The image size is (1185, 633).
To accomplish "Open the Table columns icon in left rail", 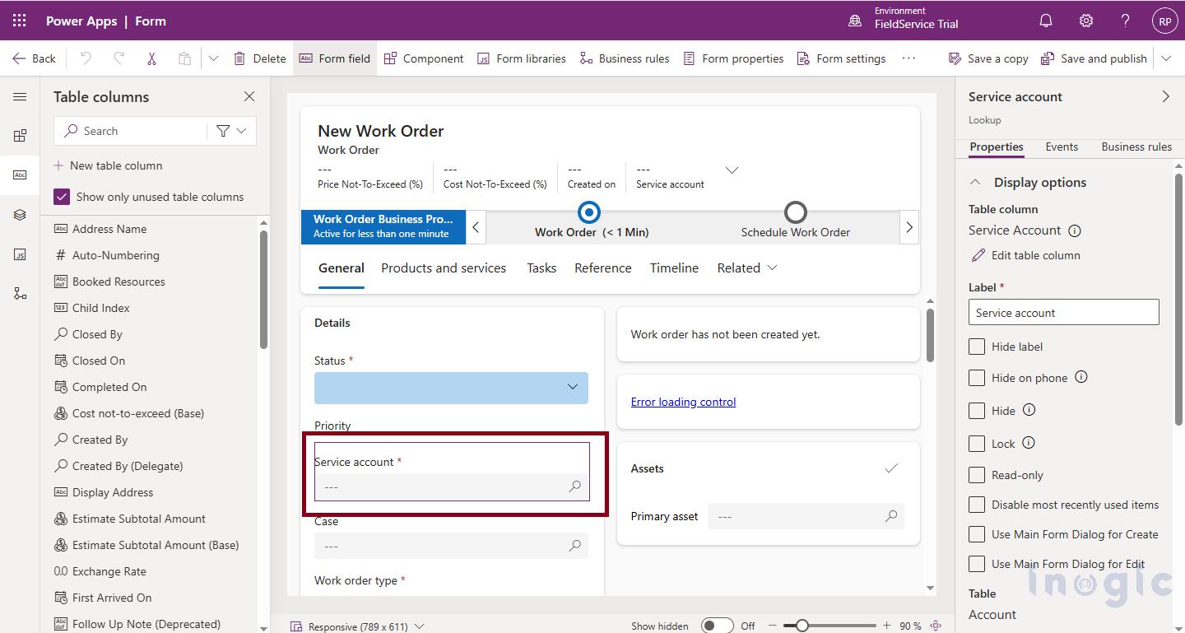I will [20, 175].
